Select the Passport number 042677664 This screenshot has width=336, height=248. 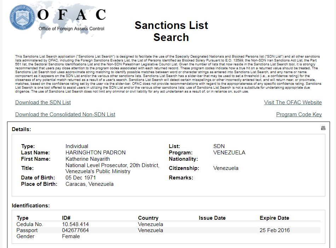[x=75, y=230]
